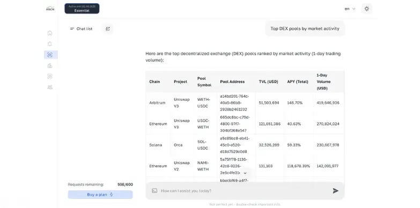This screenshot has width=420, height=208.
Task: Click the pool address starting a14bd201
Action: pos(234,103)
